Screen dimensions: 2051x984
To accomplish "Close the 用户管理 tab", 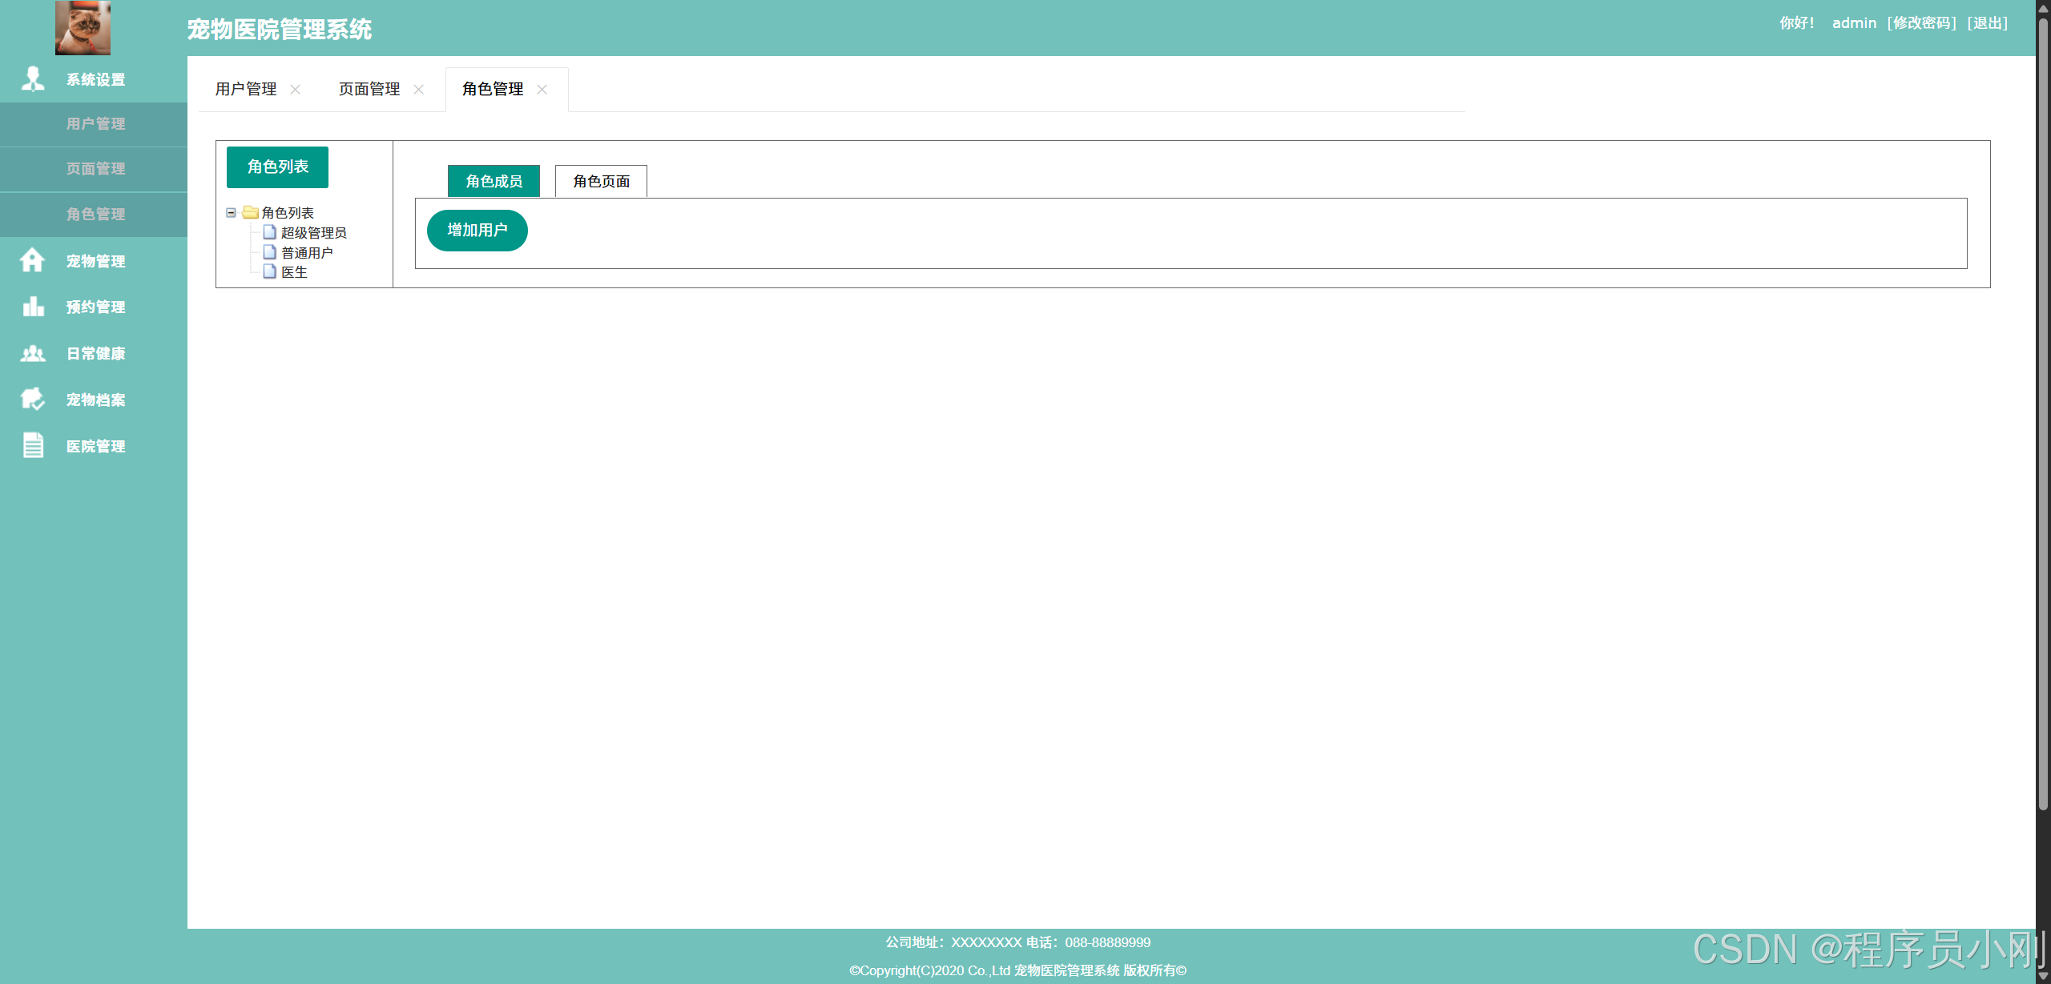I will (296, 89).
